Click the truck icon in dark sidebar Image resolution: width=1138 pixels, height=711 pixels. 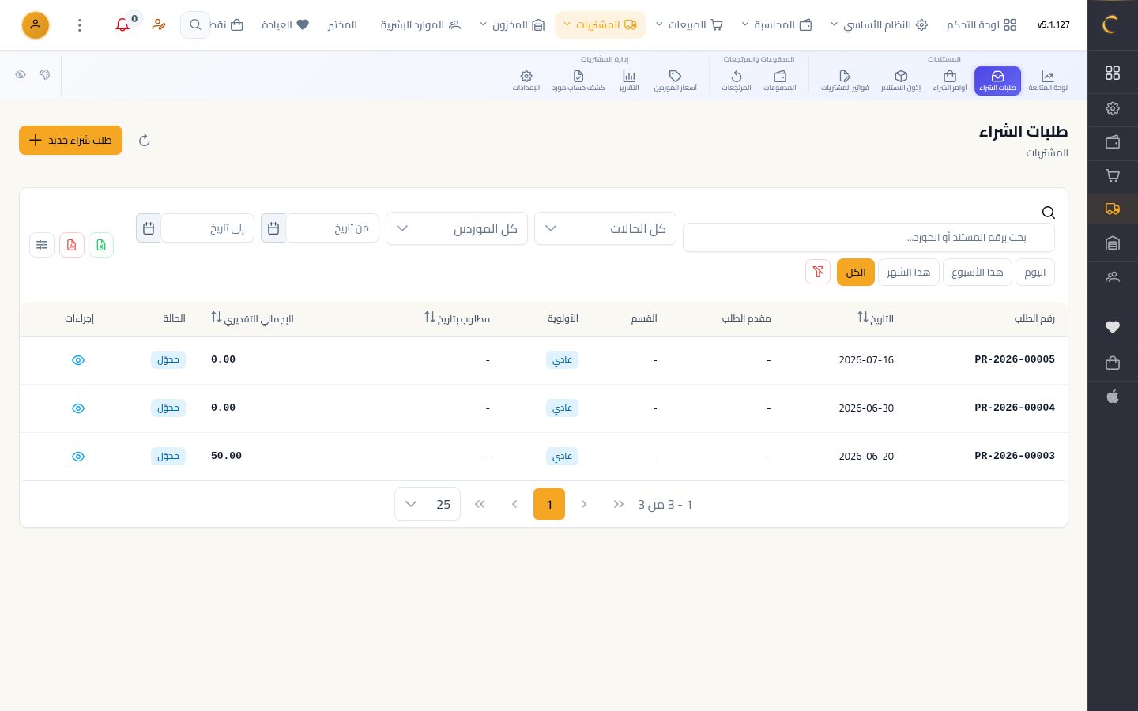point(1113,209)
